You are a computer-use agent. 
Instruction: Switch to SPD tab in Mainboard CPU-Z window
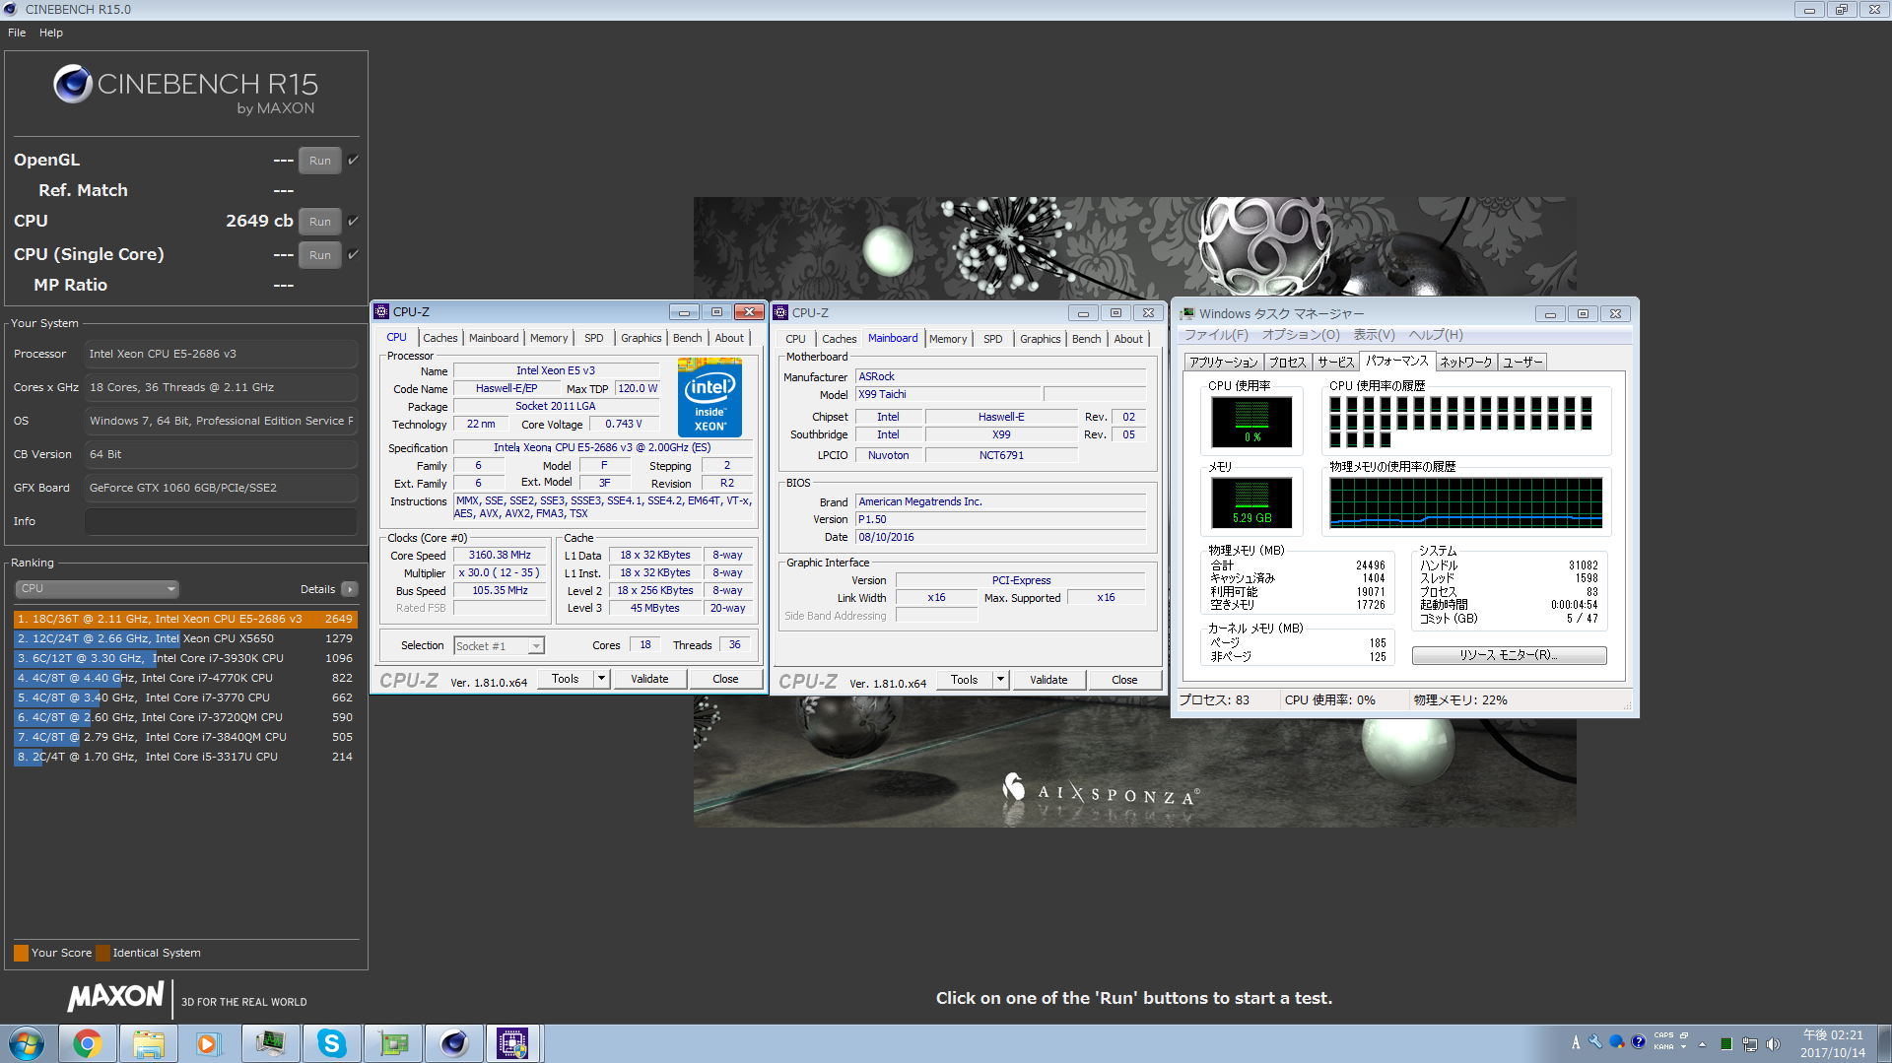(993, 339)
